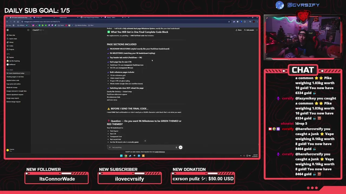Open the Work bookmarks folder
This screenshot has width=346, height=194.
91,25
